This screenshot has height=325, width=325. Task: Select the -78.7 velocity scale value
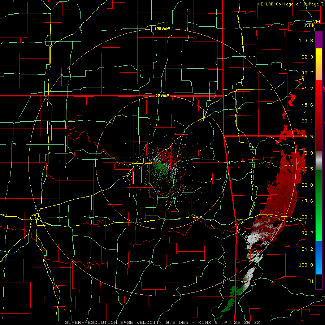point(306,233)
